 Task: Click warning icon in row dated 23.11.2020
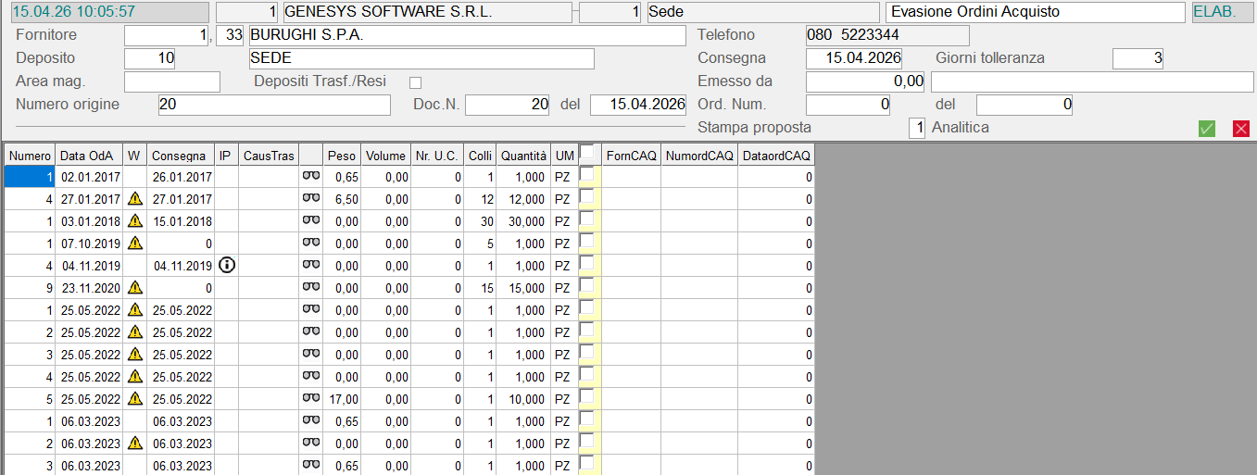pyautogui.click(x=135, y=287)
